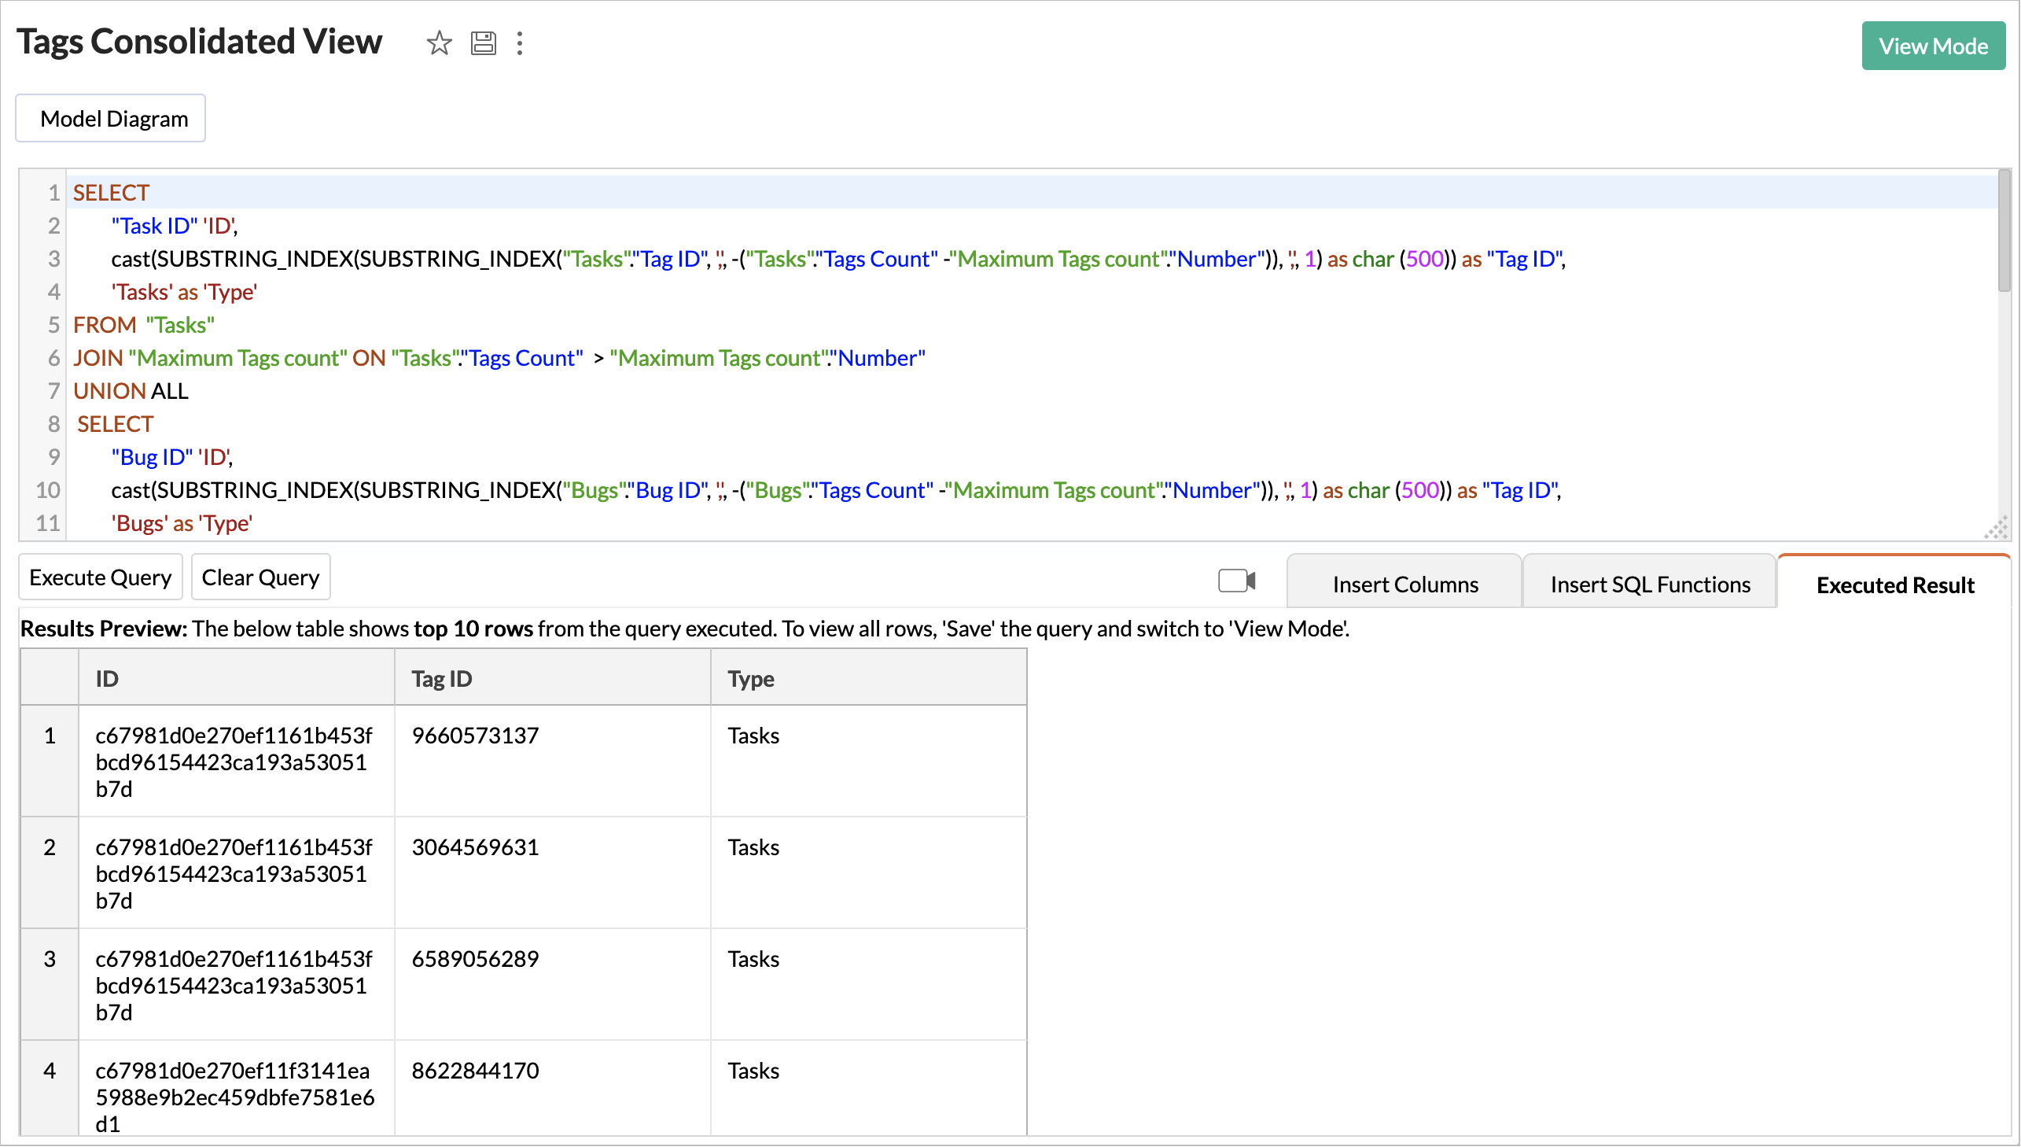Screen dimensions: 2021x1147
Task: Open the Insert Columns tab
Action: [1404, 585]
